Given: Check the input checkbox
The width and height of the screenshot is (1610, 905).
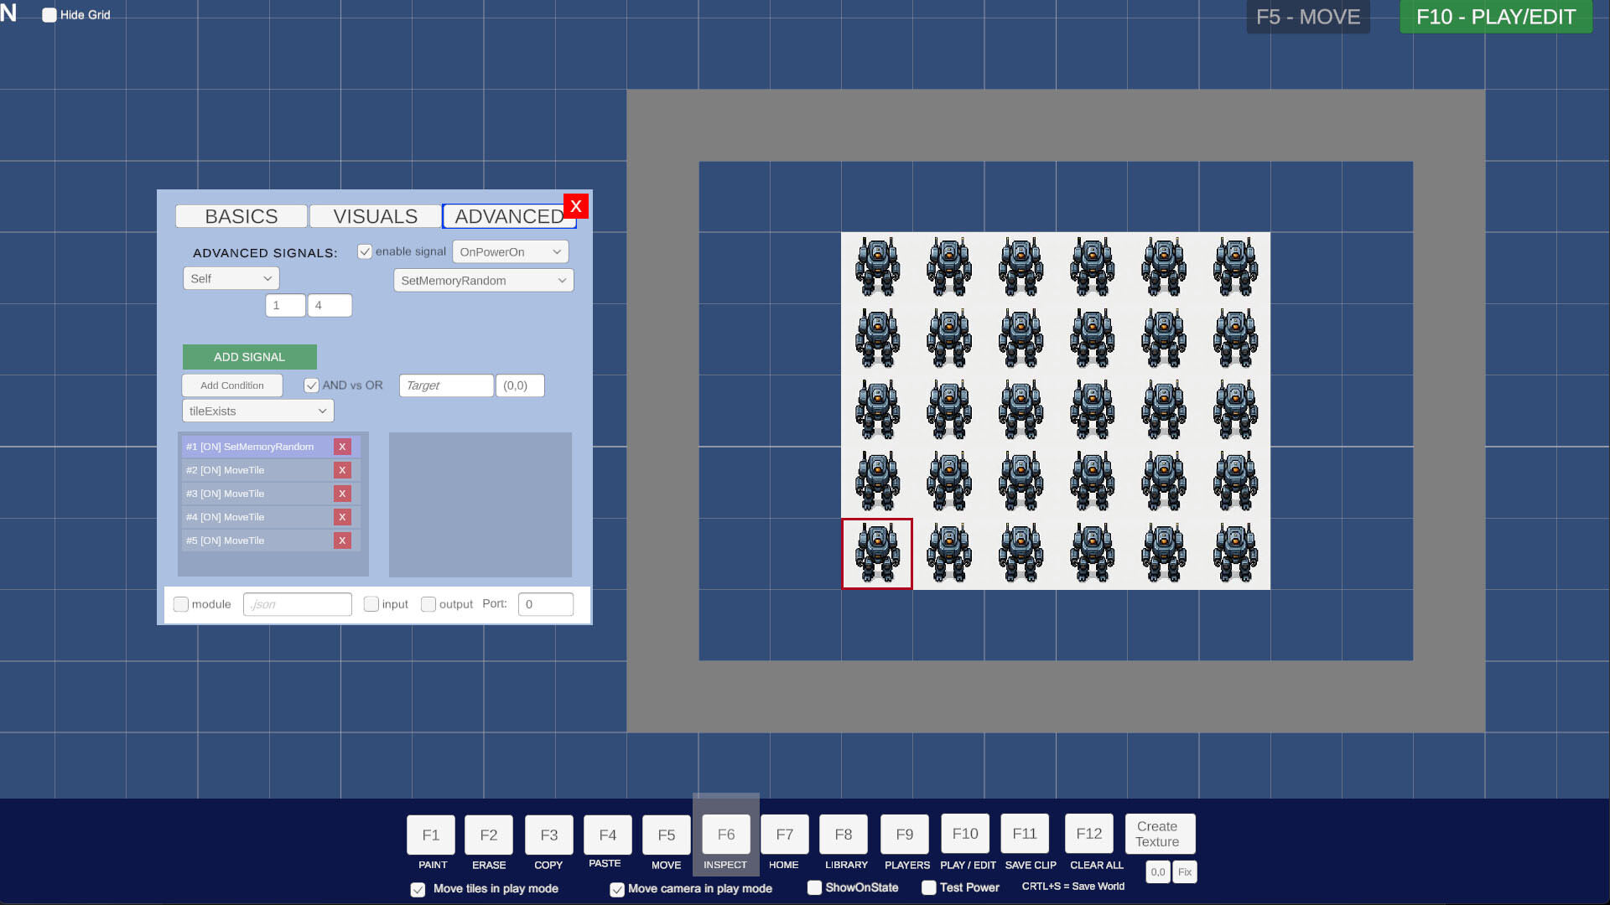Looking at the screenshot, I should 371,604.
